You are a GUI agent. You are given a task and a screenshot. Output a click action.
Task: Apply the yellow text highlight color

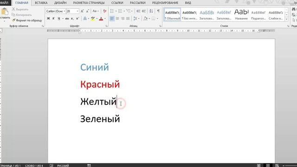(93, 19)
